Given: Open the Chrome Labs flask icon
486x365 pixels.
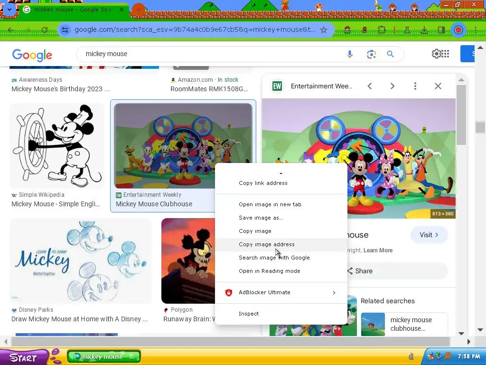Looking at the screenshot, I should (x=407, y=30).
